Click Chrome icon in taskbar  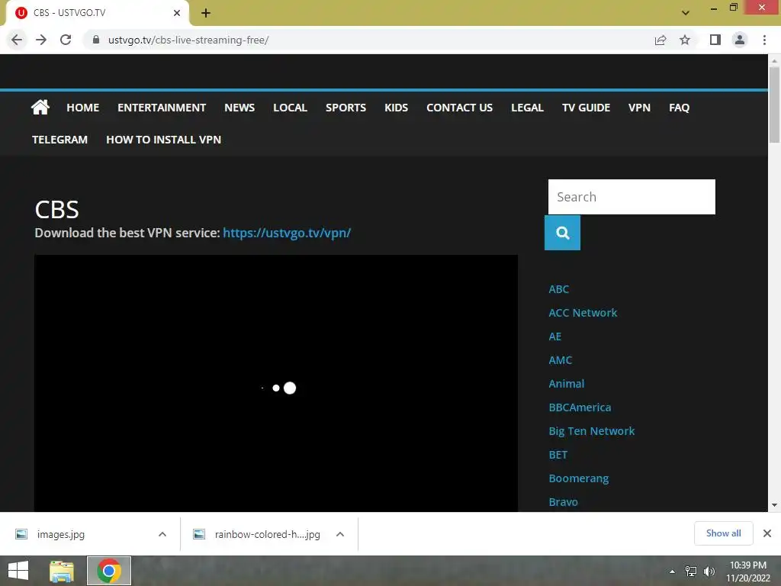click(109, 571)
